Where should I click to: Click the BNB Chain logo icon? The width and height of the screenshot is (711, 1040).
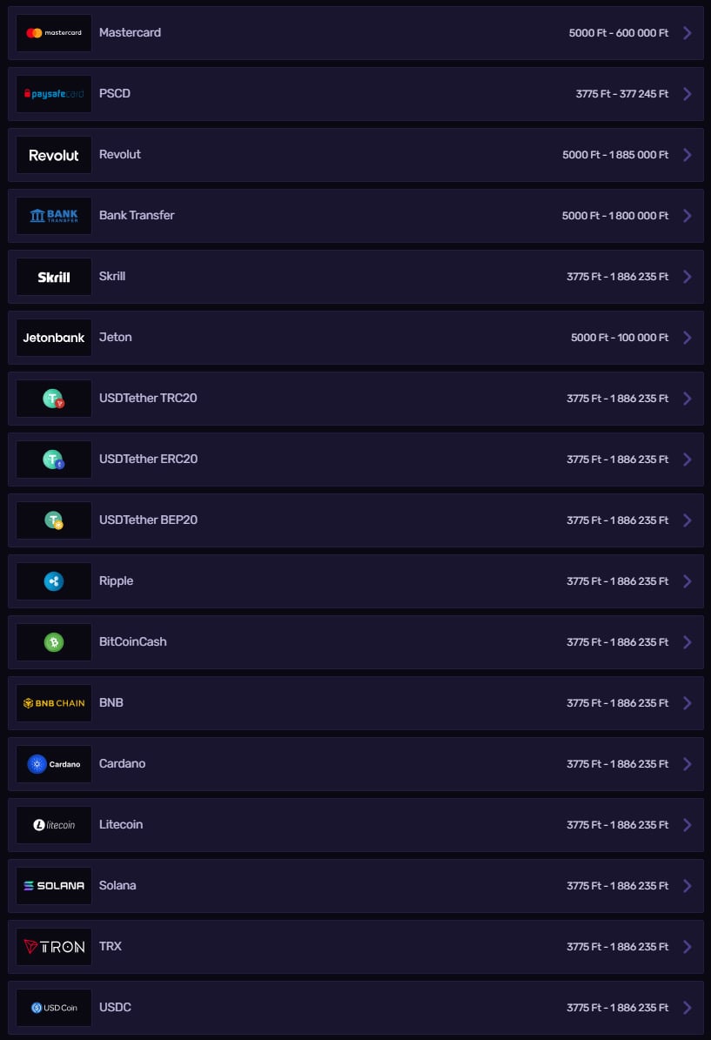click(54, 703)
